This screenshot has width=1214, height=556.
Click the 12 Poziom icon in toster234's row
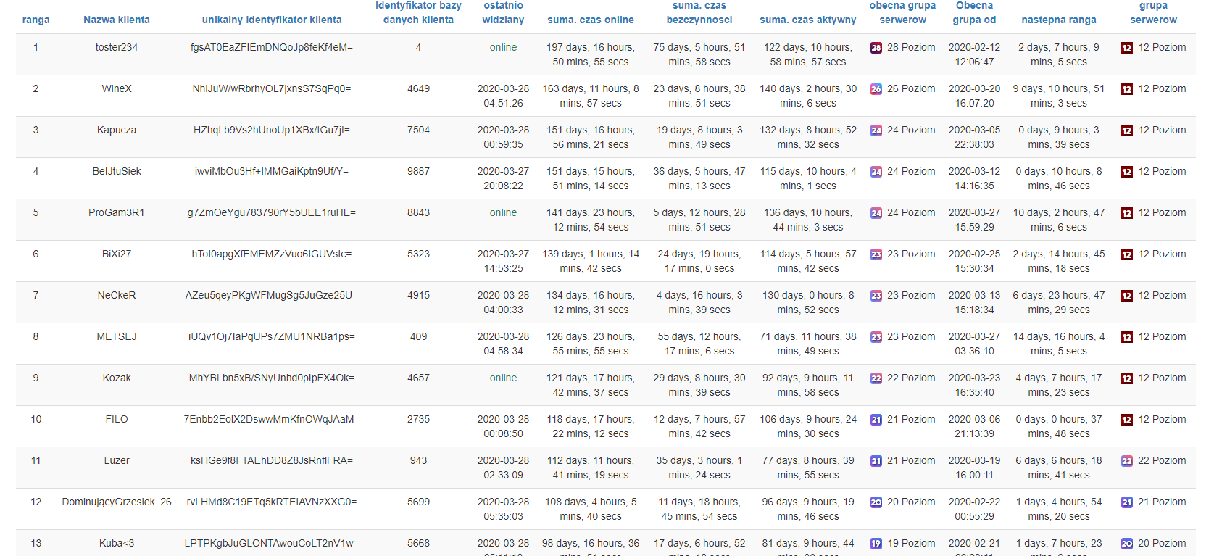coord(1127,48)
